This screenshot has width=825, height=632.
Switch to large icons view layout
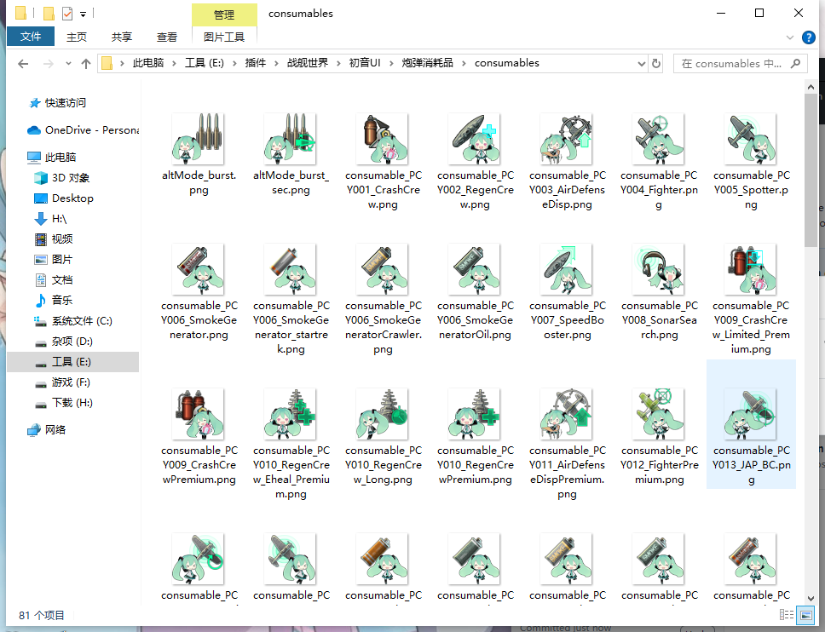tap(805, 615)
